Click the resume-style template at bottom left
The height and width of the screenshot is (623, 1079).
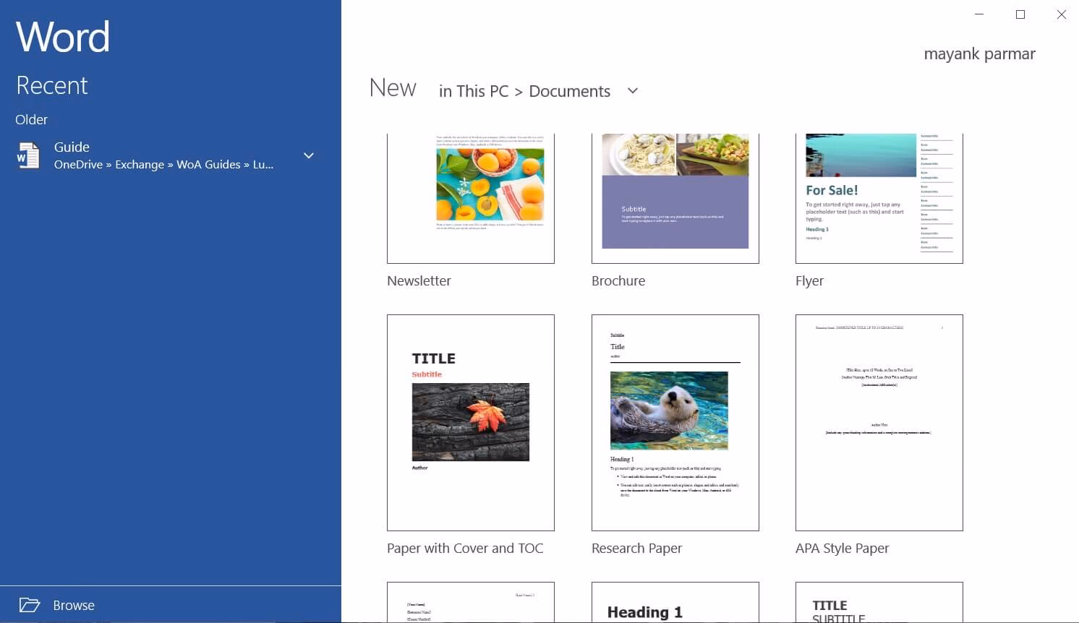470,602
